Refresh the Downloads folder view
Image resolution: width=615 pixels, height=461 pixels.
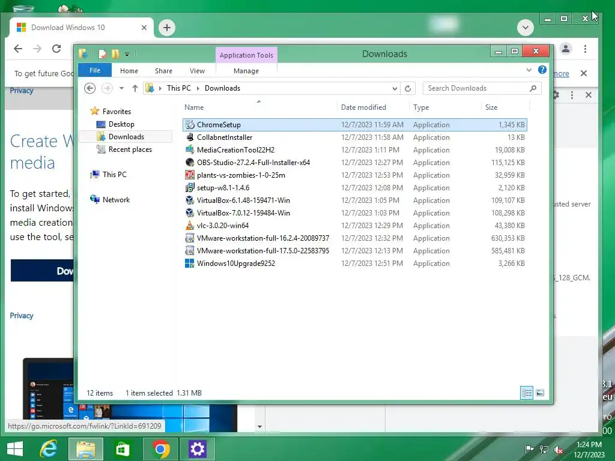pos(408,88)
